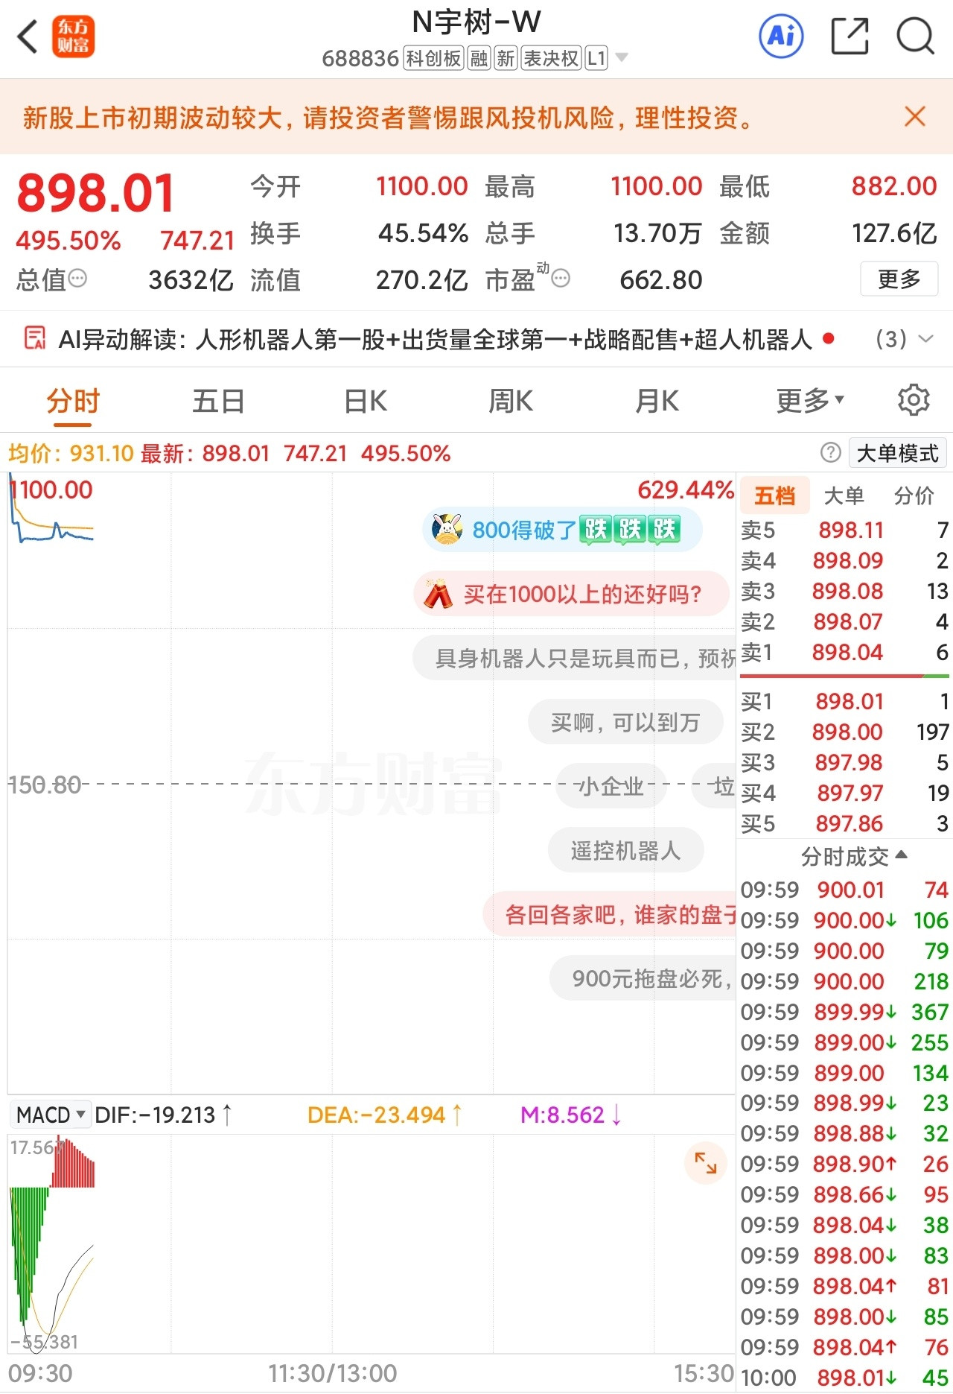Image resolution: width=953 pixels, height=1394 pixels.
Task: Open the MACD indicator dropdown
Action: click(51, 1115)
